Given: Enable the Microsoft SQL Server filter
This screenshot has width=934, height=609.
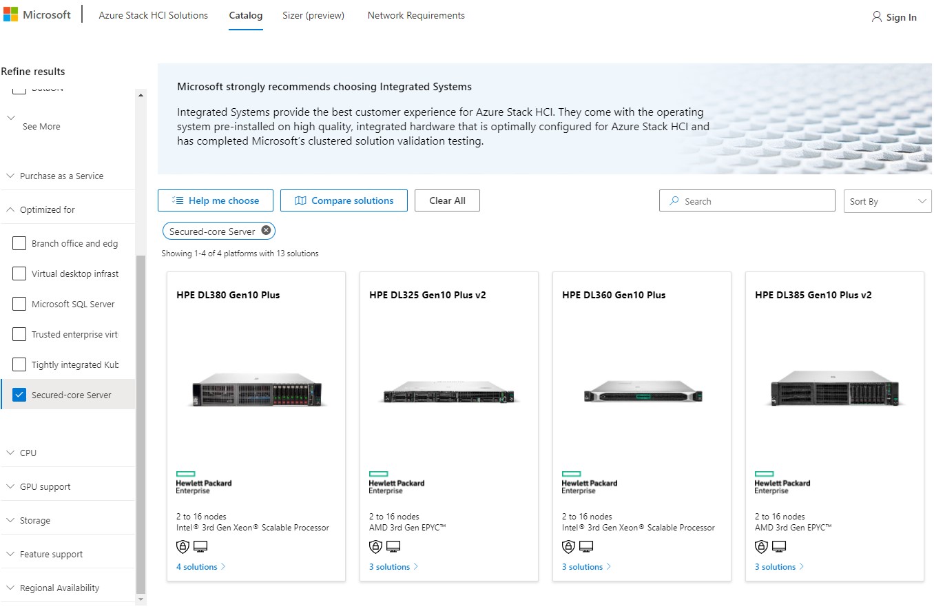Looking at the screenshot, I should [18, 304].
